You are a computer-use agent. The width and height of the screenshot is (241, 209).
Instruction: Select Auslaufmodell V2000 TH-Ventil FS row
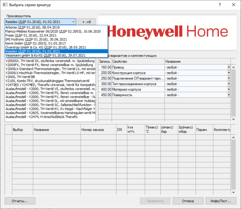tap(50, 93)
